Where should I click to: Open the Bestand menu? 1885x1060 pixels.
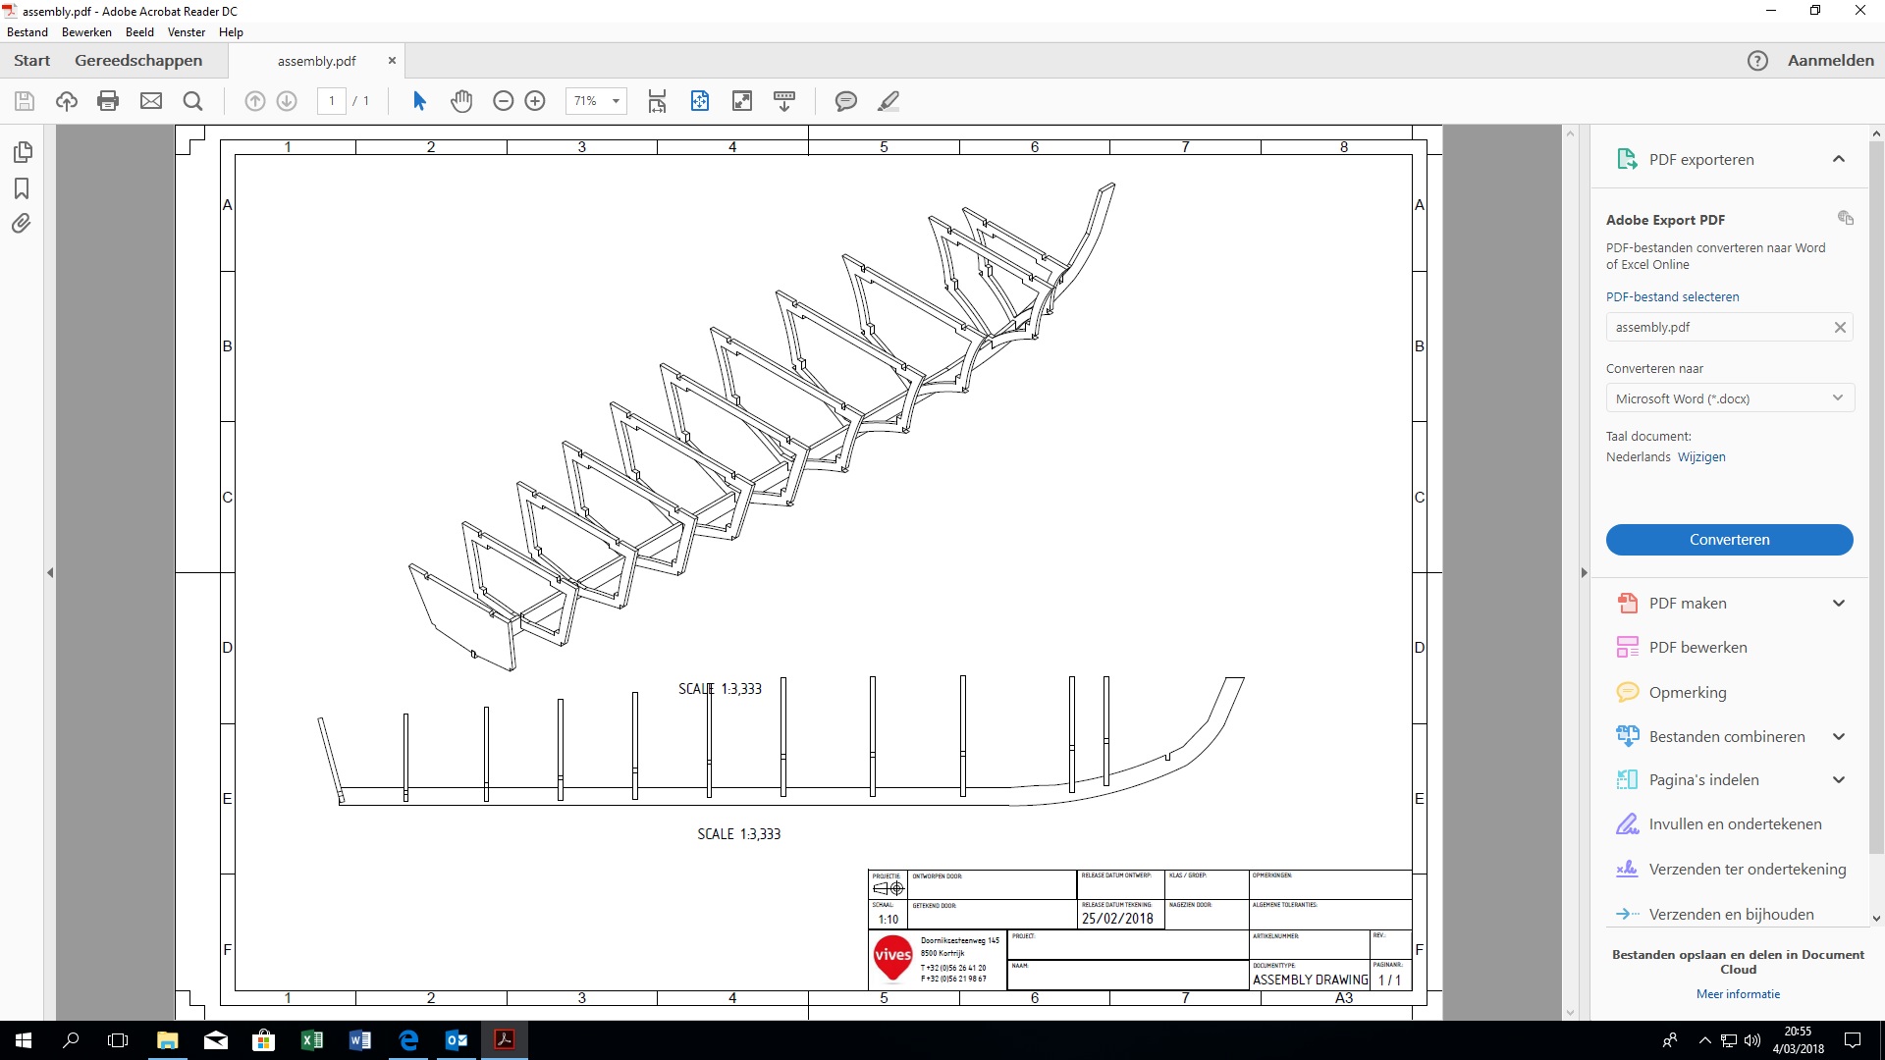[x=27, y=32]
